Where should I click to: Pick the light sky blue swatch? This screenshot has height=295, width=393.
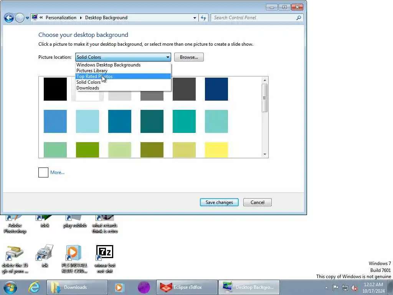pyautogui.click(x=88, y=121)
